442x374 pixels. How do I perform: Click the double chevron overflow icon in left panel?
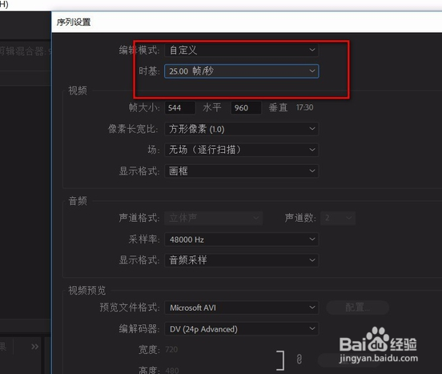(34, 347)
